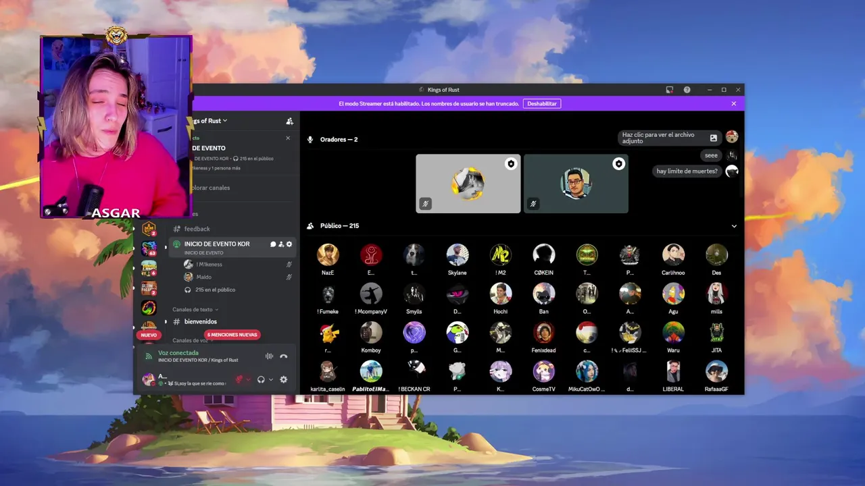Open the Help icon in title bar

click(x=687, y=90)
